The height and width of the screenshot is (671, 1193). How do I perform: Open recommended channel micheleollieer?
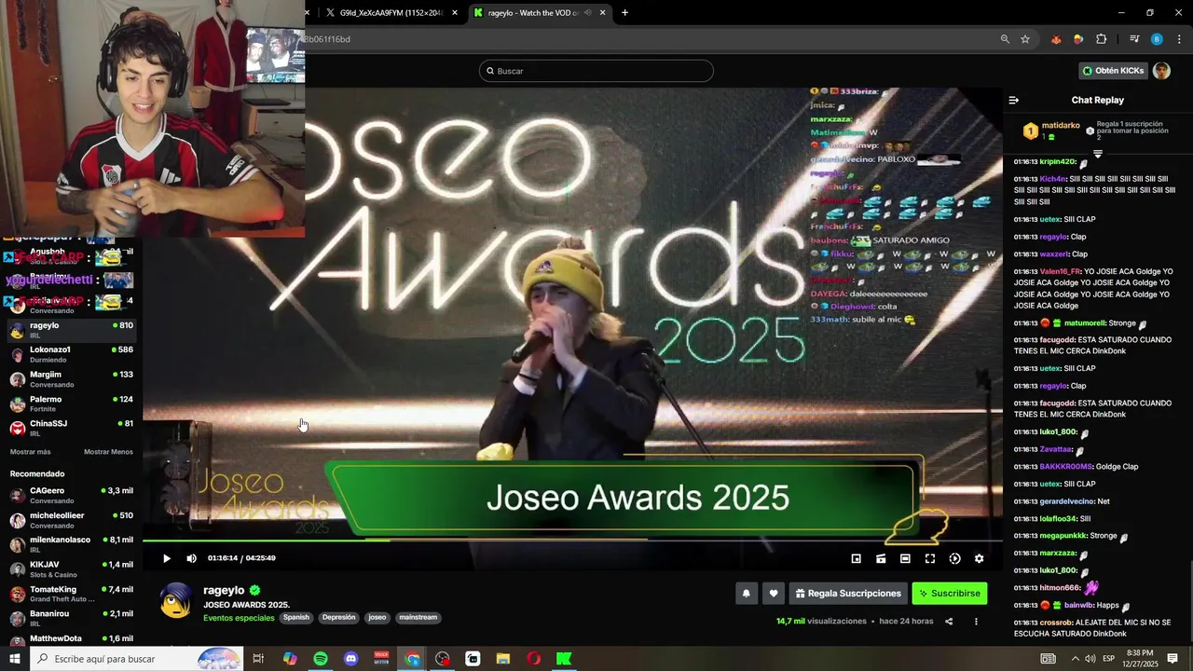click(72, 520)
